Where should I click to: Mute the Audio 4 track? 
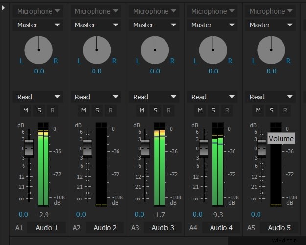point(200,110)
